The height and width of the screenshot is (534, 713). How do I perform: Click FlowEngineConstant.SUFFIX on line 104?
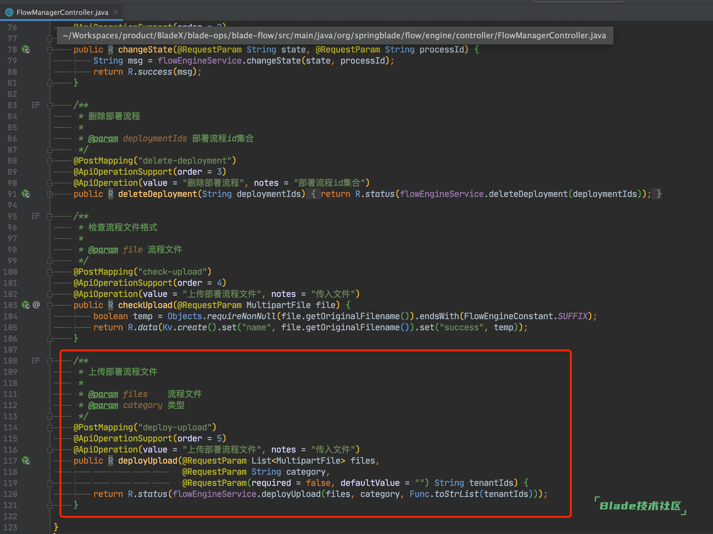click(526, 316)
